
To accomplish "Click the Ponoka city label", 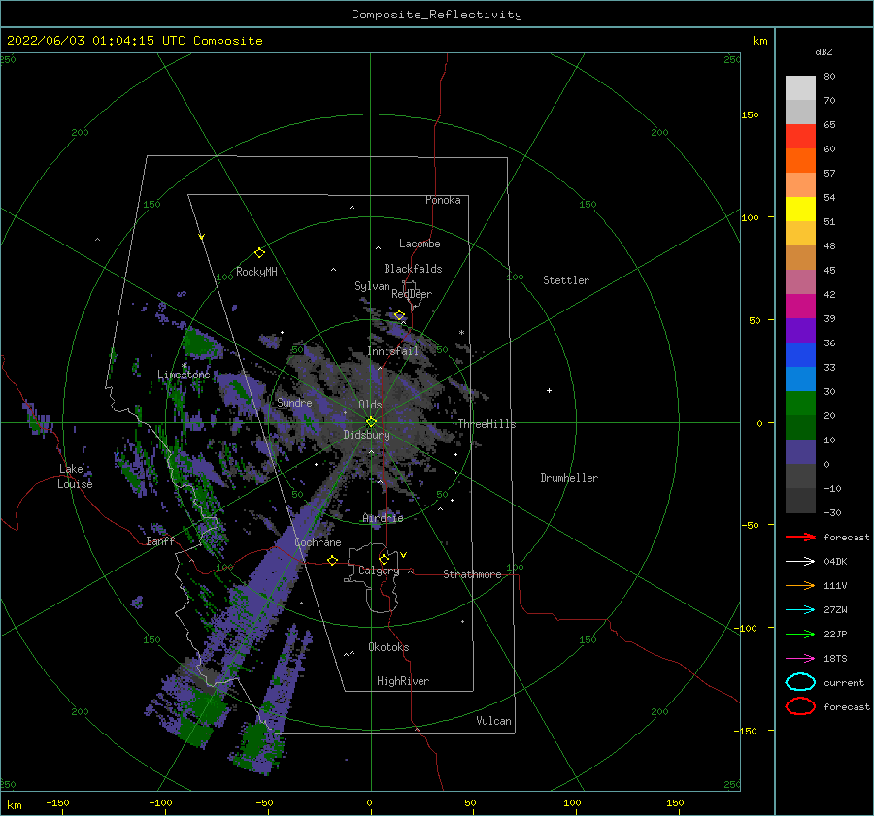I will (x=443, y=200).
